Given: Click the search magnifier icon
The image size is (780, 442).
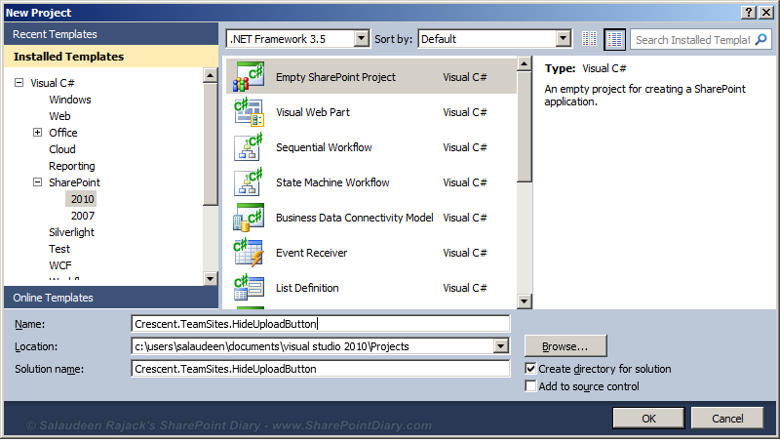Looking at the screenshot, I should point(760,39).
